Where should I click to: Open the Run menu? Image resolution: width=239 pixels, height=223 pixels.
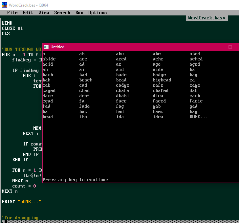[79, 12]
